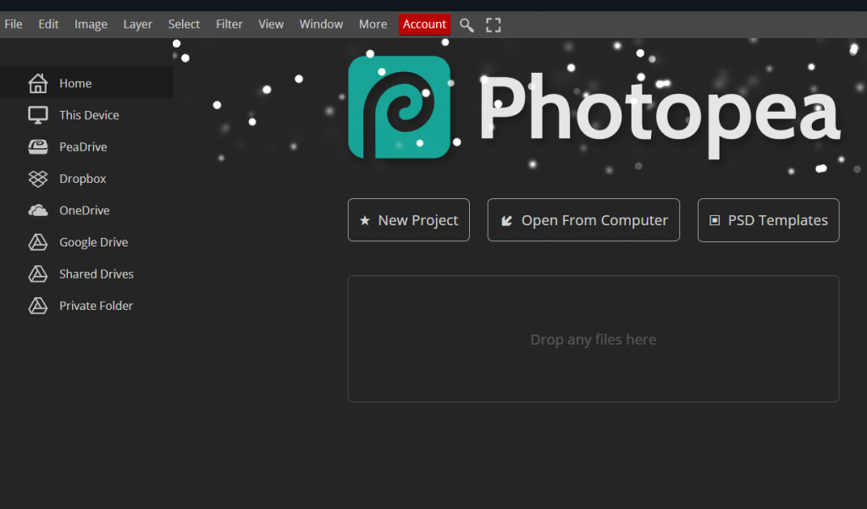Click the red Account button
The height and width of the screenshot is (509, 867).
(x=424, y=24)
